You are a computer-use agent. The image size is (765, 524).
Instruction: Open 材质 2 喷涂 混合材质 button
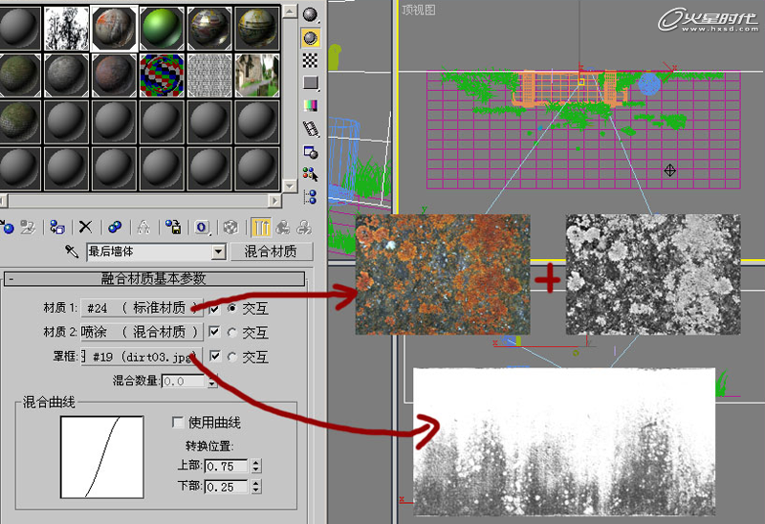pyautogui.click(x=142, y=332)
